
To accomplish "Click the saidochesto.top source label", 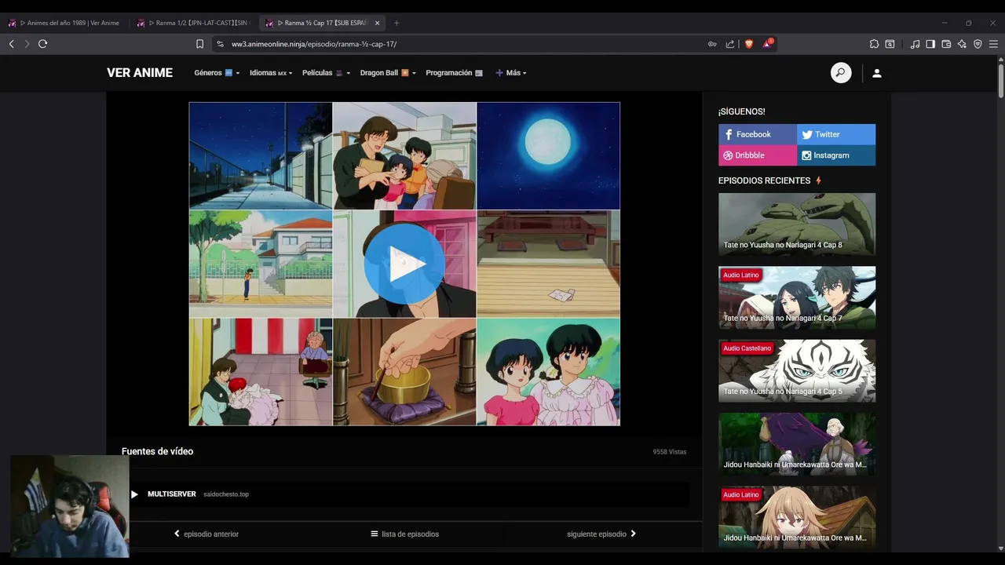I will coord(226,494).
